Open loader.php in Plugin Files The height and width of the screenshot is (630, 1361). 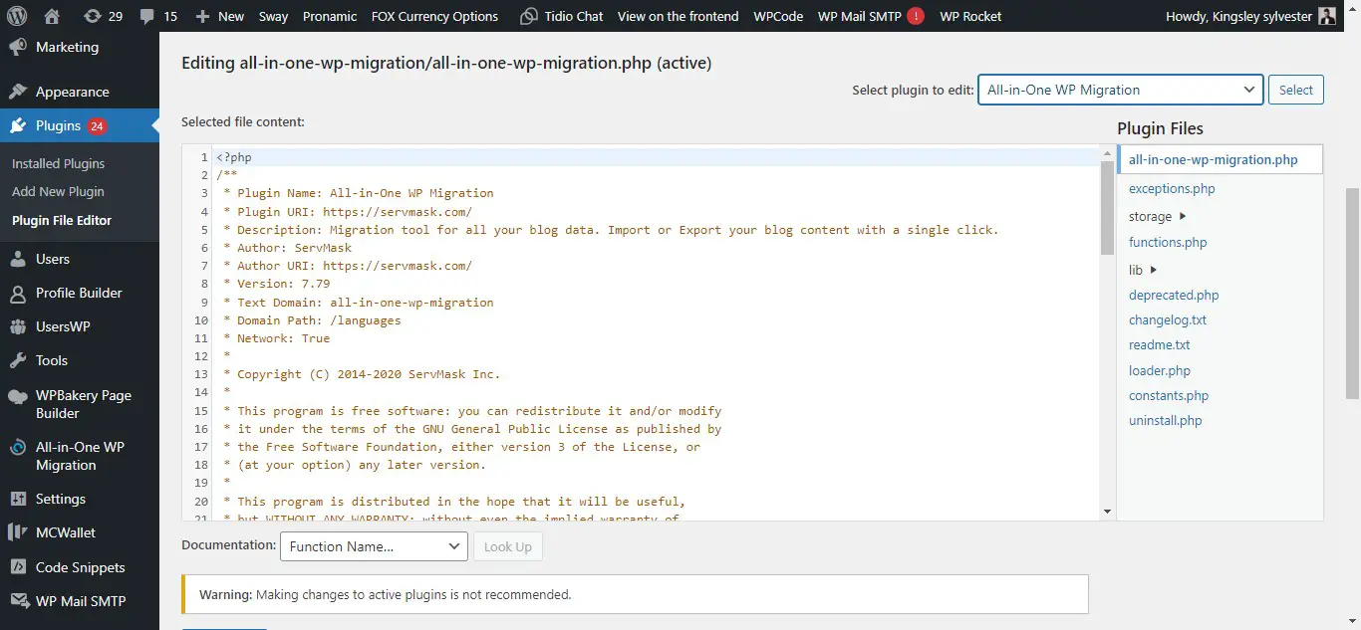pos(1160,370)
